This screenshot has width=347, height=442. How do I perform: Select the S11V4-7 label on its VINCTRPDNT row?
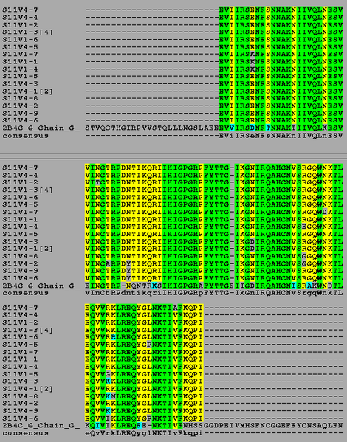pos(21,168)
